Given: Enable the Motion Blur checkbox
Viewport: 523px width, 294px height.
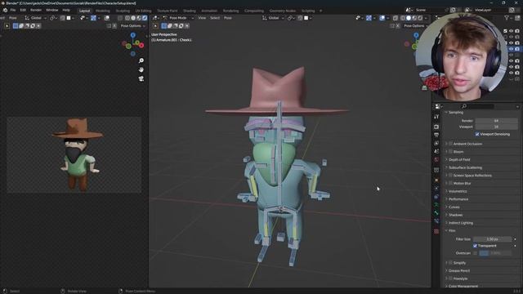Looking at the screenshot, I should point(450,183).
